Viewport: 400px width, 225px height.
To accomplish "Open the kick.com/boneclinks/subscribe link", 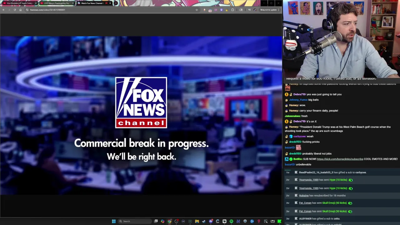I will 340,159.
